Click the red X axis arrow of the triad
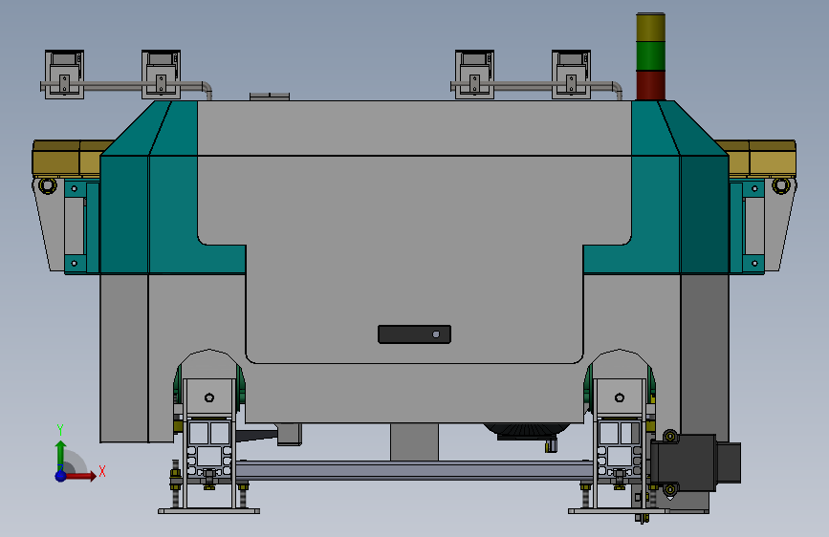The width and height of the screenshot is (829, 537). pyautogui.click(x=80, y=476)
